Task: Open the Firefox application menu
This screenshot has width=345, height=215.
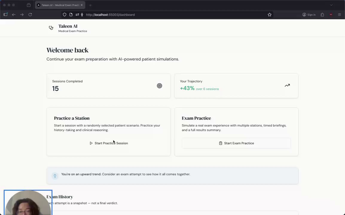Action: pyautogui.click(x=339, y=15)
